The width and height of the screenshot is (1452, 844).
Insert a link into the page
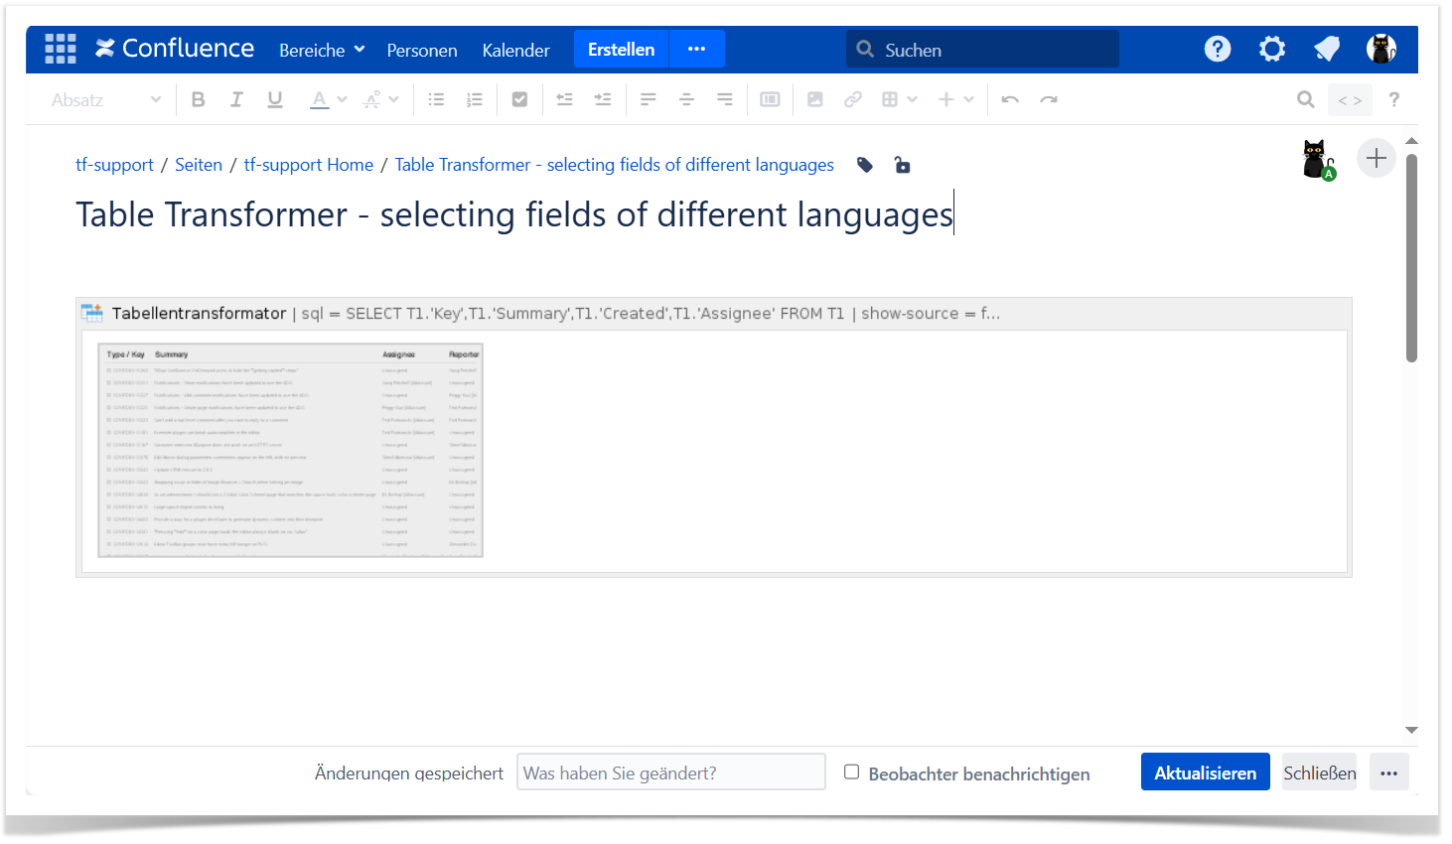[x=852, y=99]
